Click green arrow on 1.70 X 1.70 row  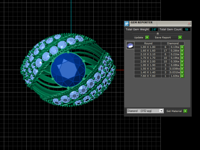click(x=182, y=58)
